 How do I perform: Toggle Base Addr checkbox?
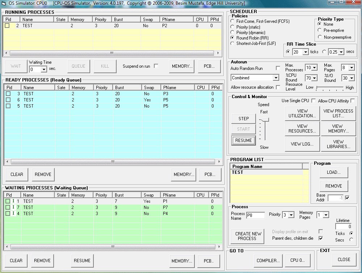347,198
